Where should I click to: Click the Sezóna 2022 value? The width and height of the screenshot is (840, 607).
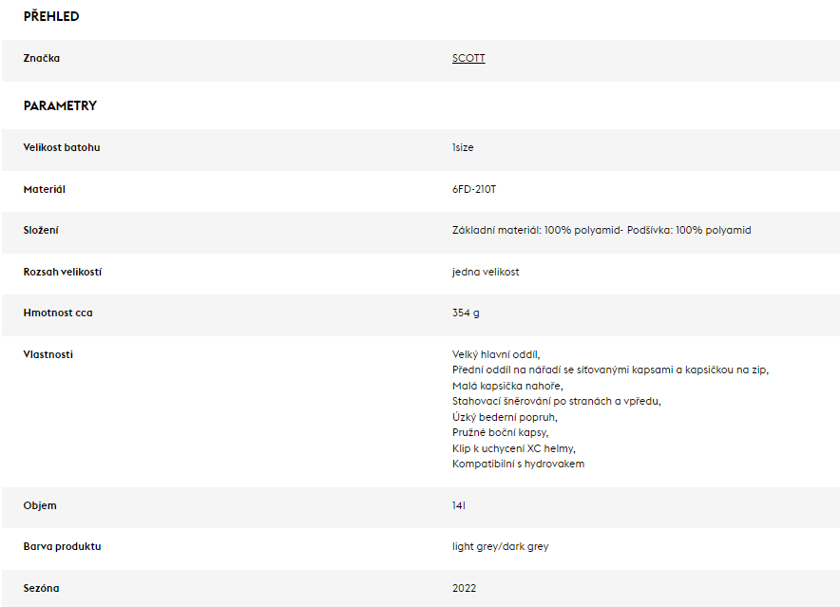pyautogui.click(x=464, y=588)
